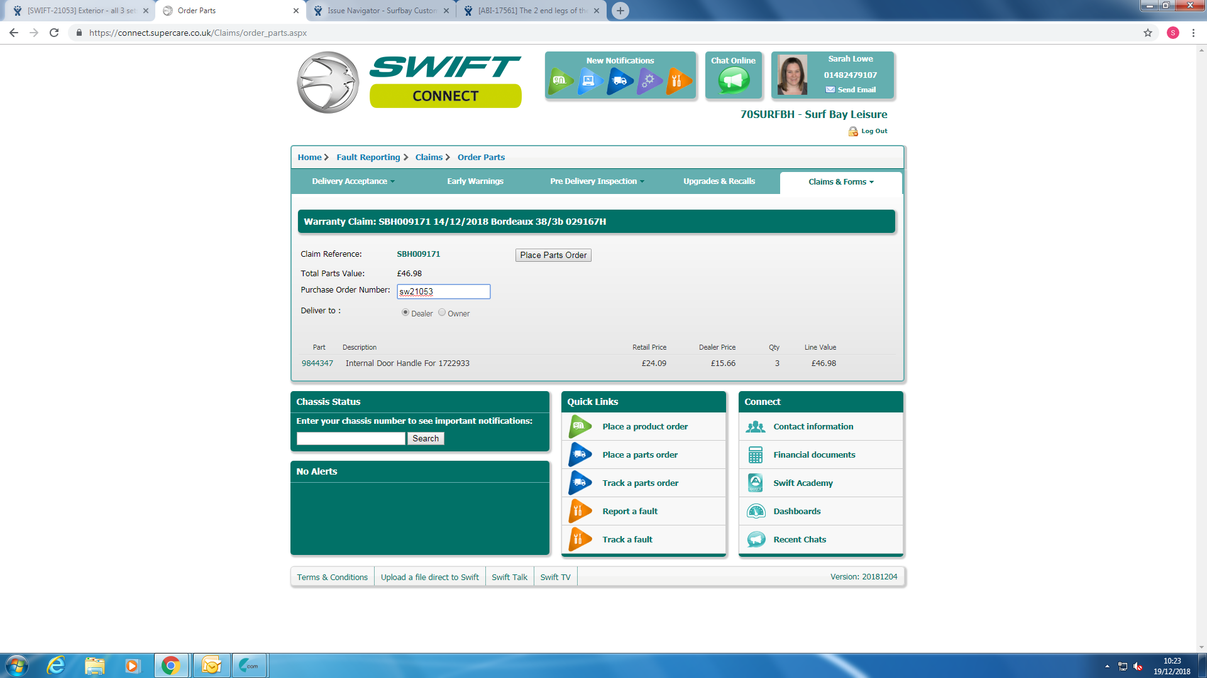Open the Early Warnings tab

(x=475, y=181)
